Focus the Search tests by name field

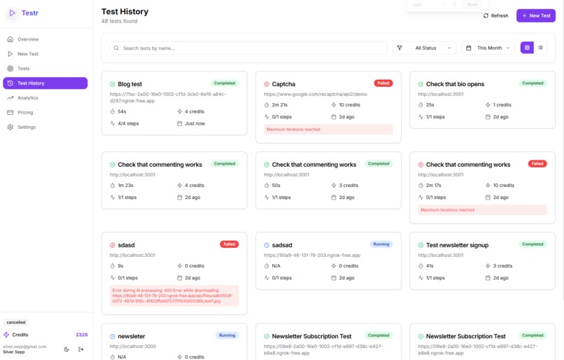pyautogui.click(x=248, y=48)
